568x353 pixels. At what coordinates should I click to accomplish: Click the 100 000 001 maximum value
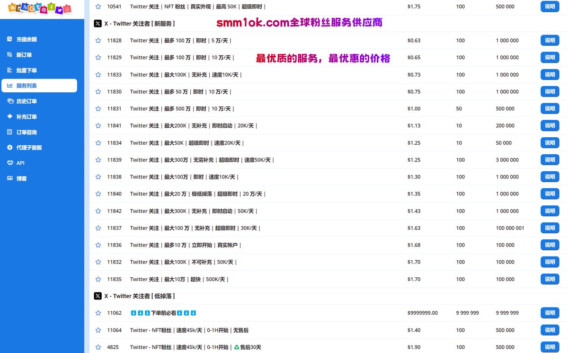tap(510, 228)
